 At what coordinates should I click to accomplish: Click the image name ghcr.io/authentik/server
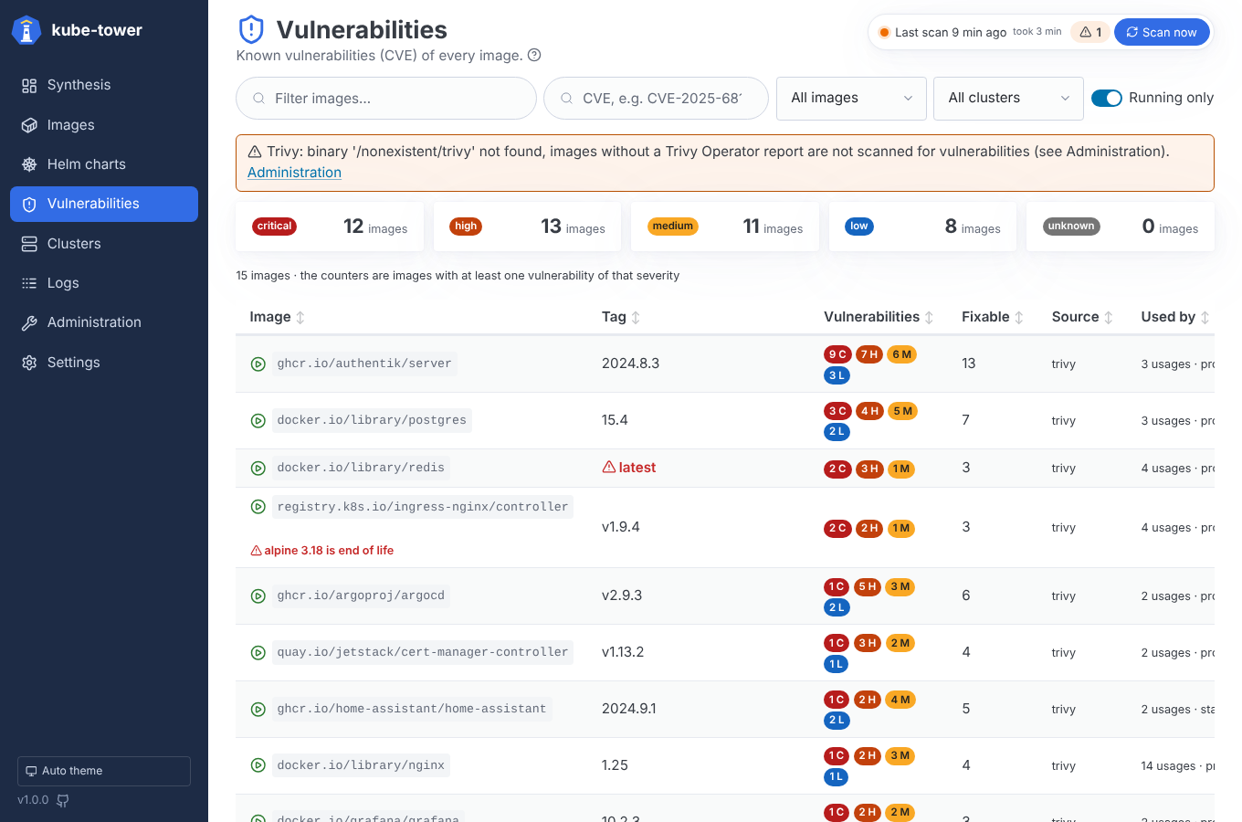click(x=364, y=364)
